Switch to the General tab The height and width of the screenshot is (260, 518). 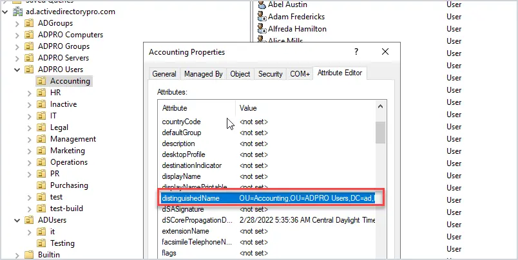164,74
